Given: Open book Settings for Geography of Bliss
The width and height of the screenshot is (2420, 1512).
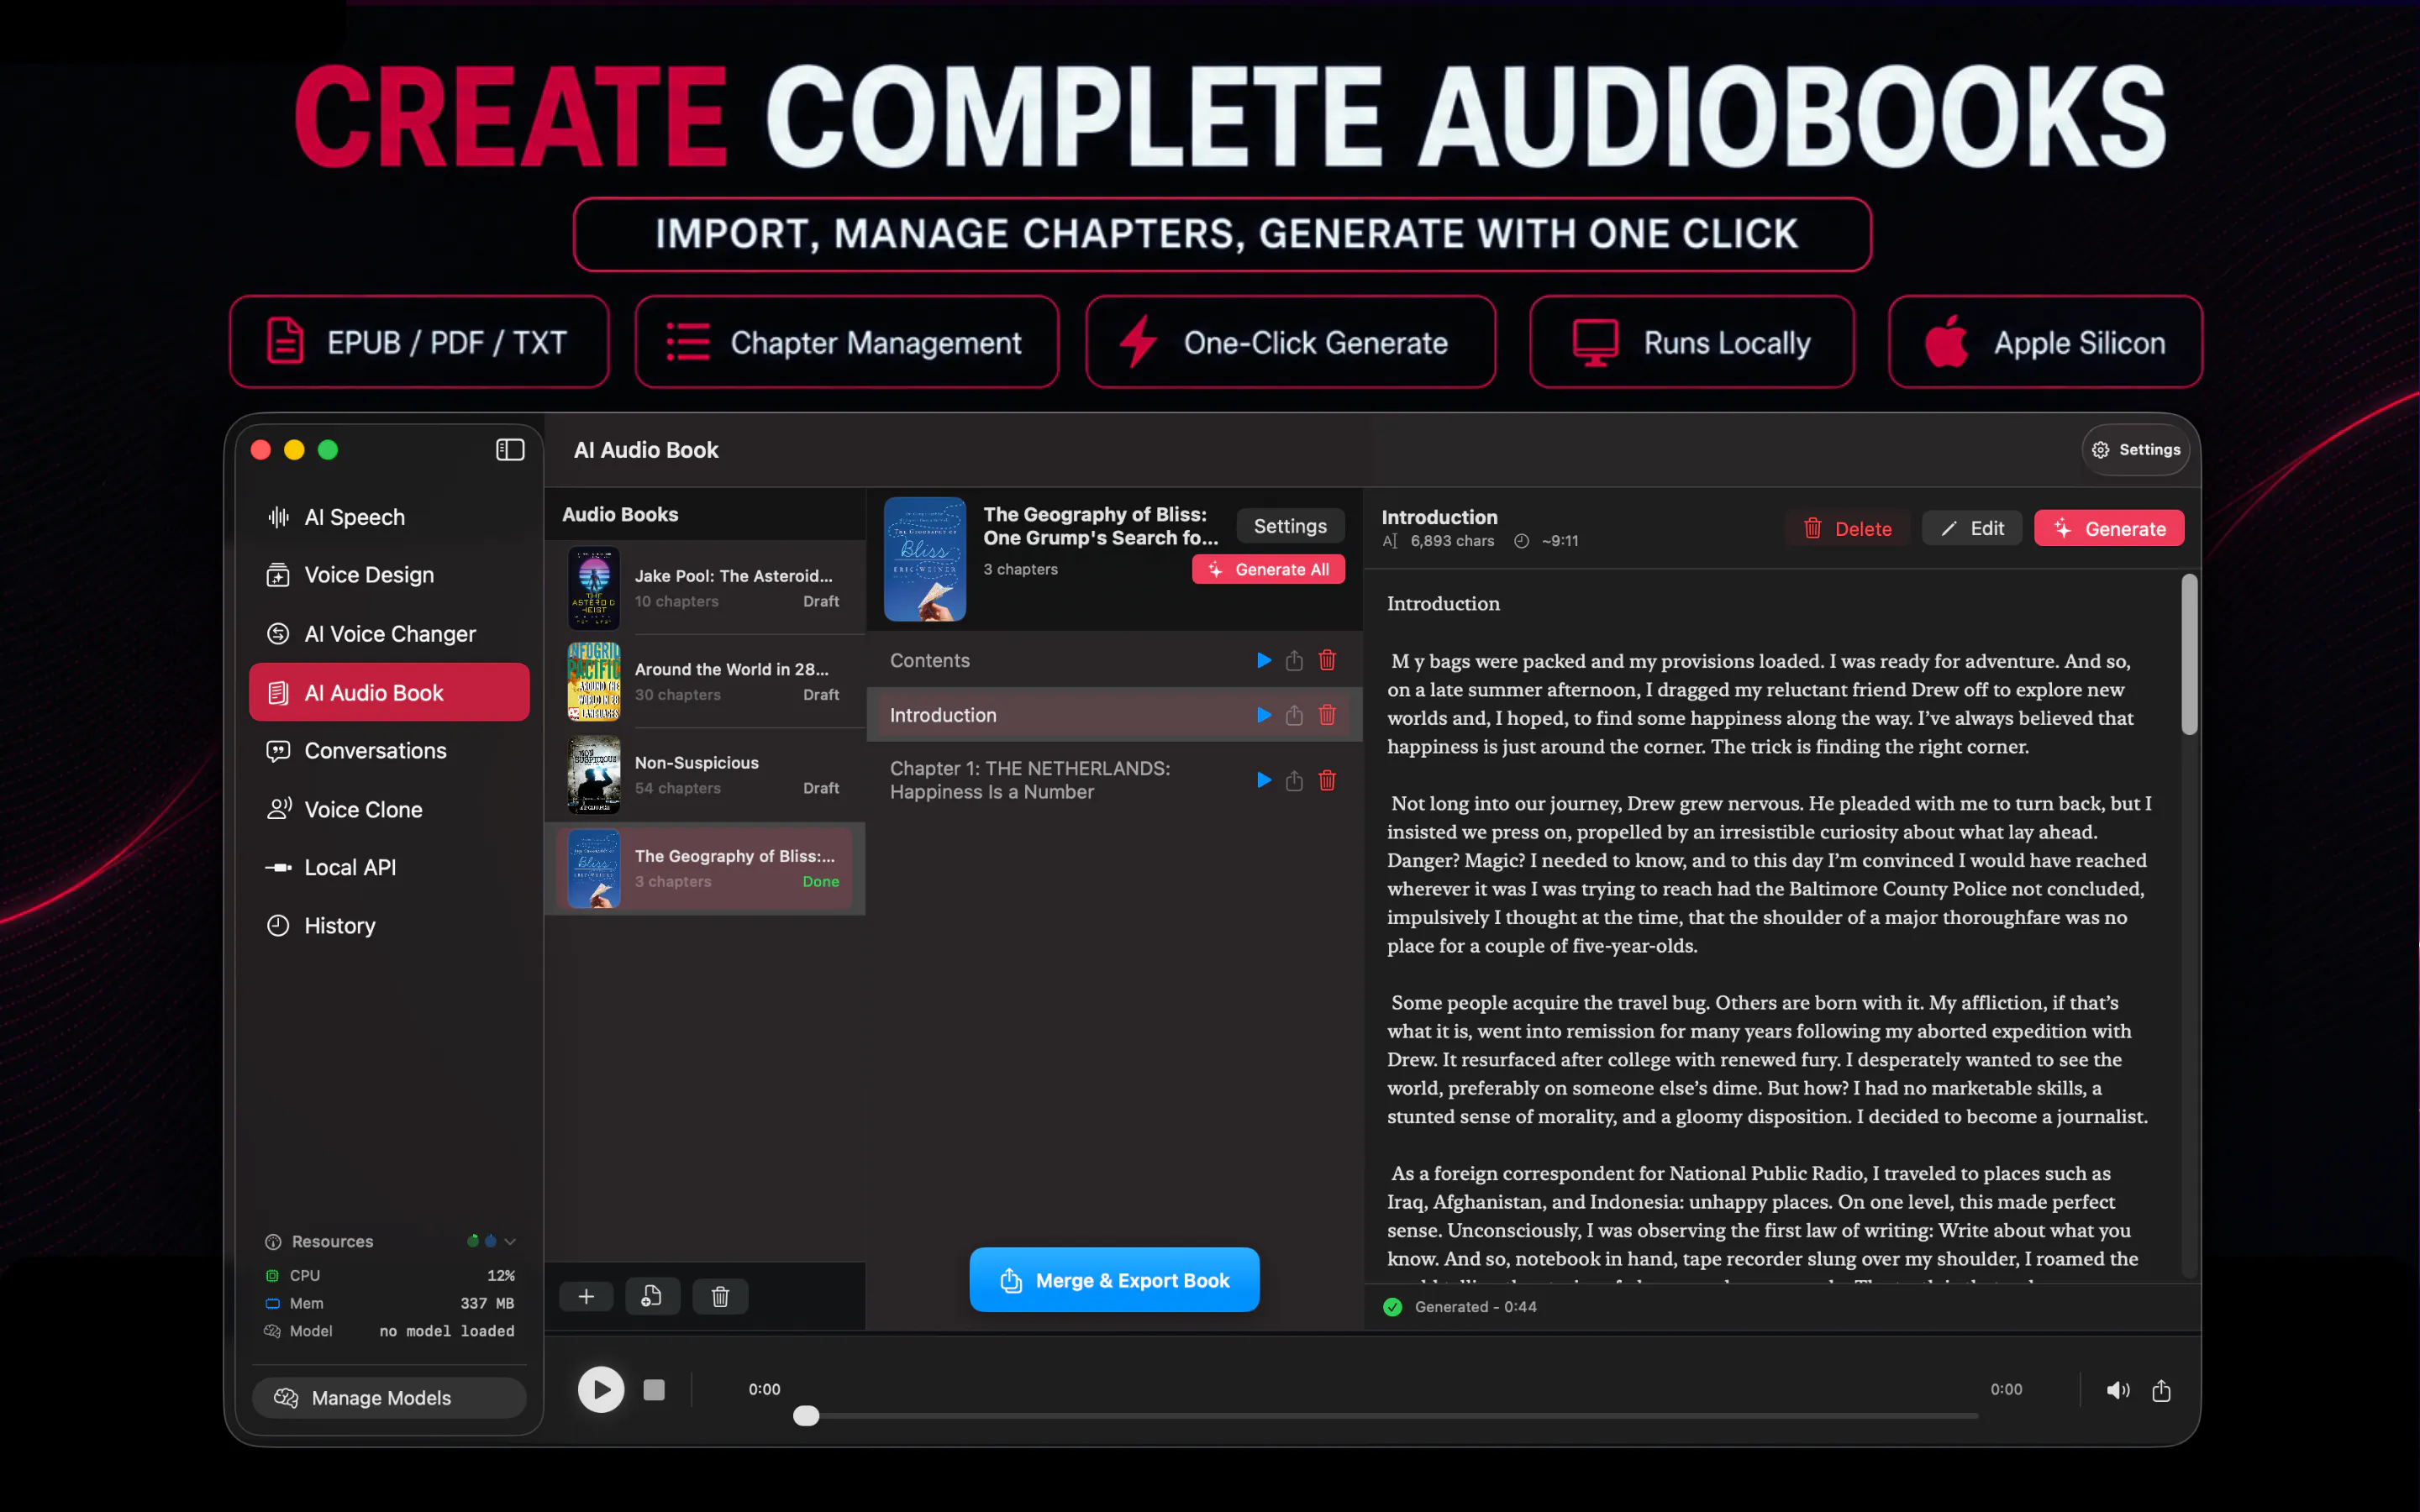Looking at the screenshot, I should coord(1290,526).
